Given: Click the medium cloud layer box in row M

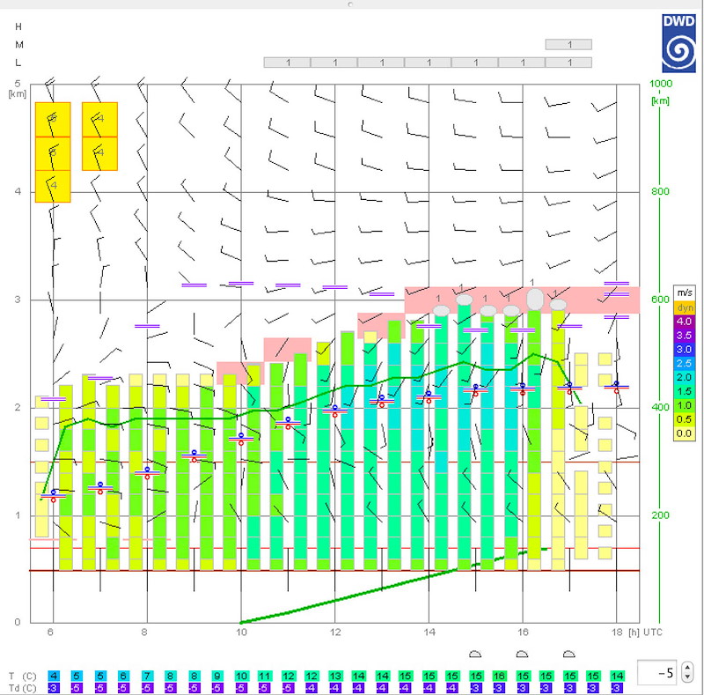Looking at the screenshot, I should [x=568, y=45].
